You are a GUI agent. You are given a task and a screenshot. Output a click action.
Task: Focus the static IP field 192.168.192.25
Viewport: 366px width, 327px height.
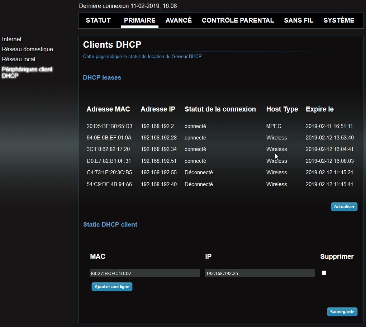pyautogui.click(x=260, y=273)
